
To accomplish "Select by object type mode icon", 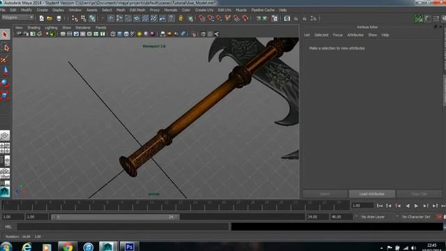I will 84,19.
